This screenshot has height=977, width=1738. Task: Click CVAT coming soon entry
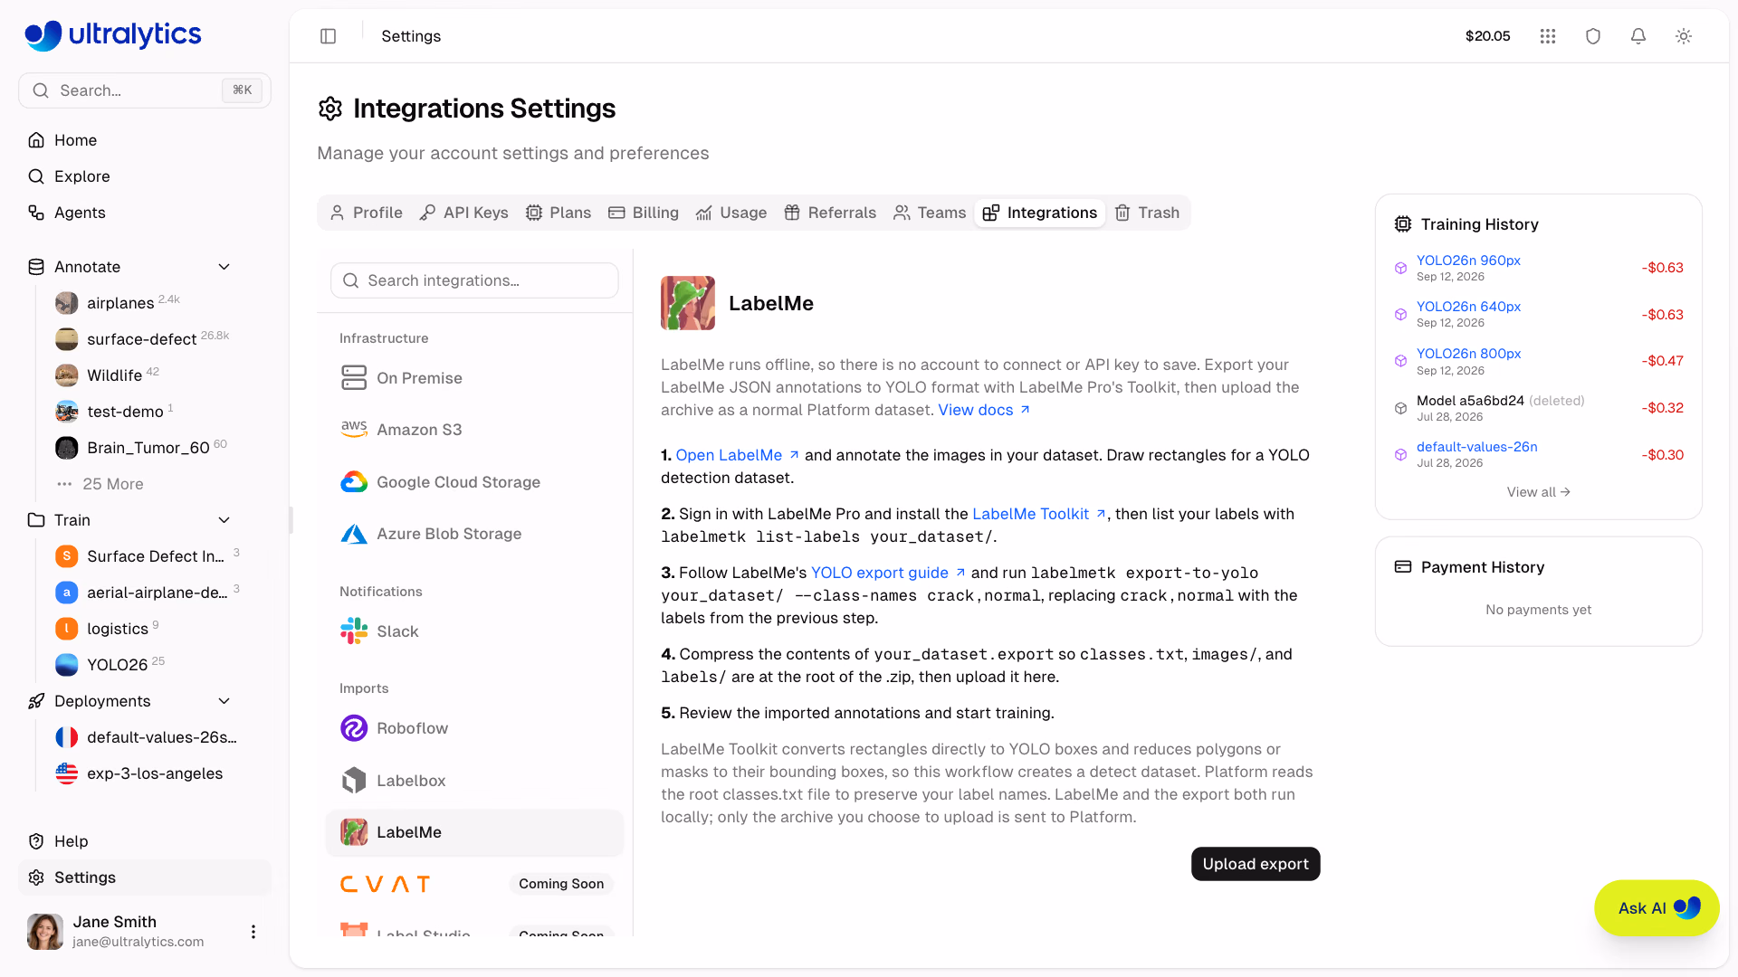(x=474, y=884)
